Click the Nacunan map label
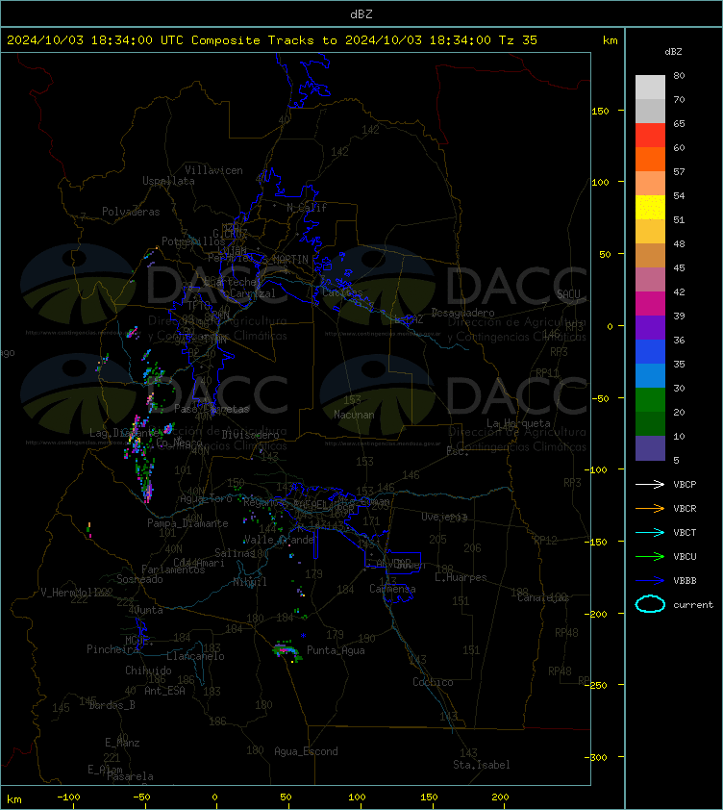Screen dimensions: 723x810 [354, 415]
